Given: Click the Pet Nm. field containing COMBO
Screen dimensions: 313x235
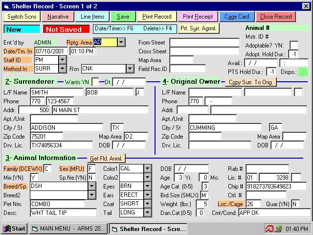Looking at the screenshot, I should coord(58,204).
